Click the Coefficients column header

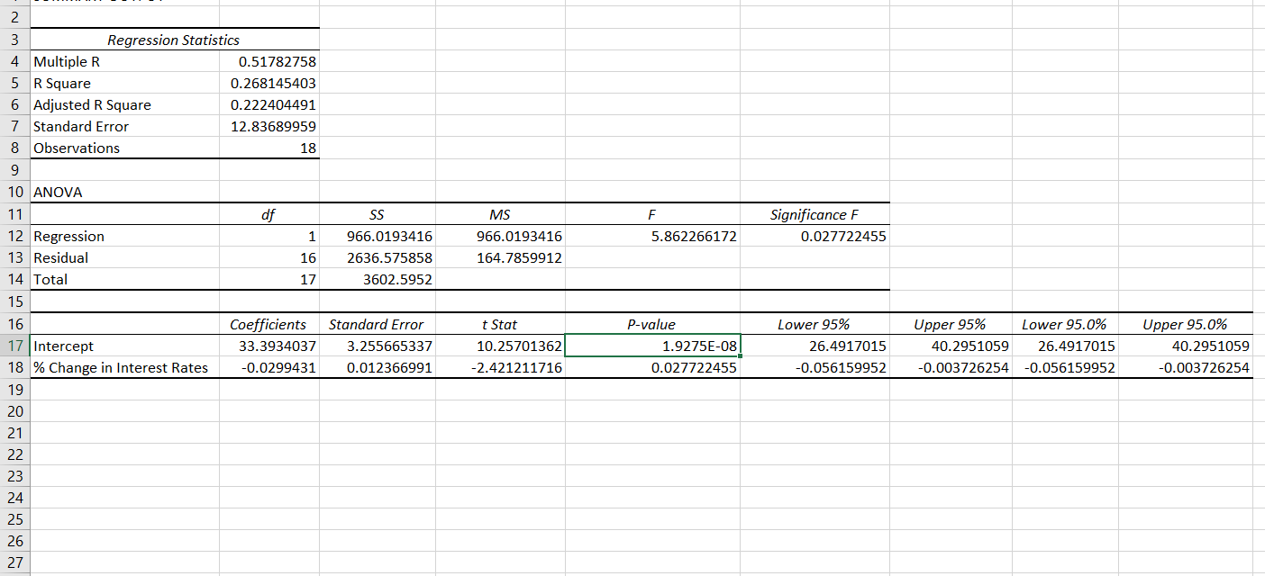point(269,324)
